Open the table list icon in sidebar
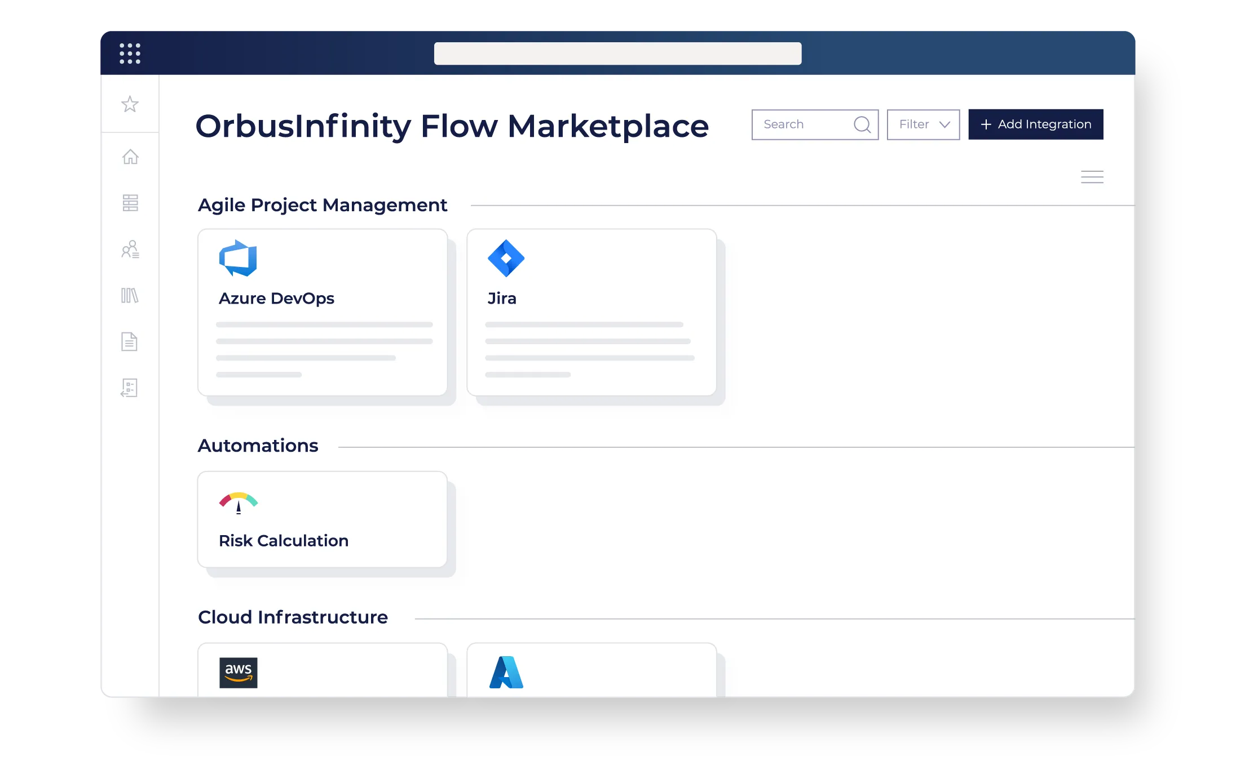Image resolution: width=1236 pixels, height=761 pixels. coord(130,203)
